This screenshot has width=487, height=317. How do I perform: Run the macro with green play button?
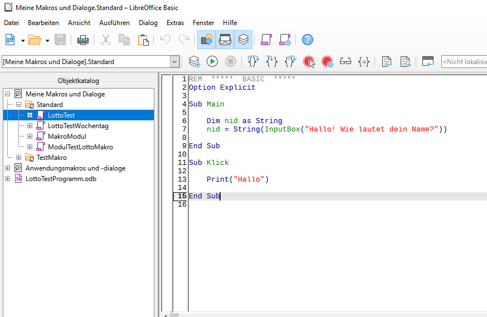tap(212, 61)
